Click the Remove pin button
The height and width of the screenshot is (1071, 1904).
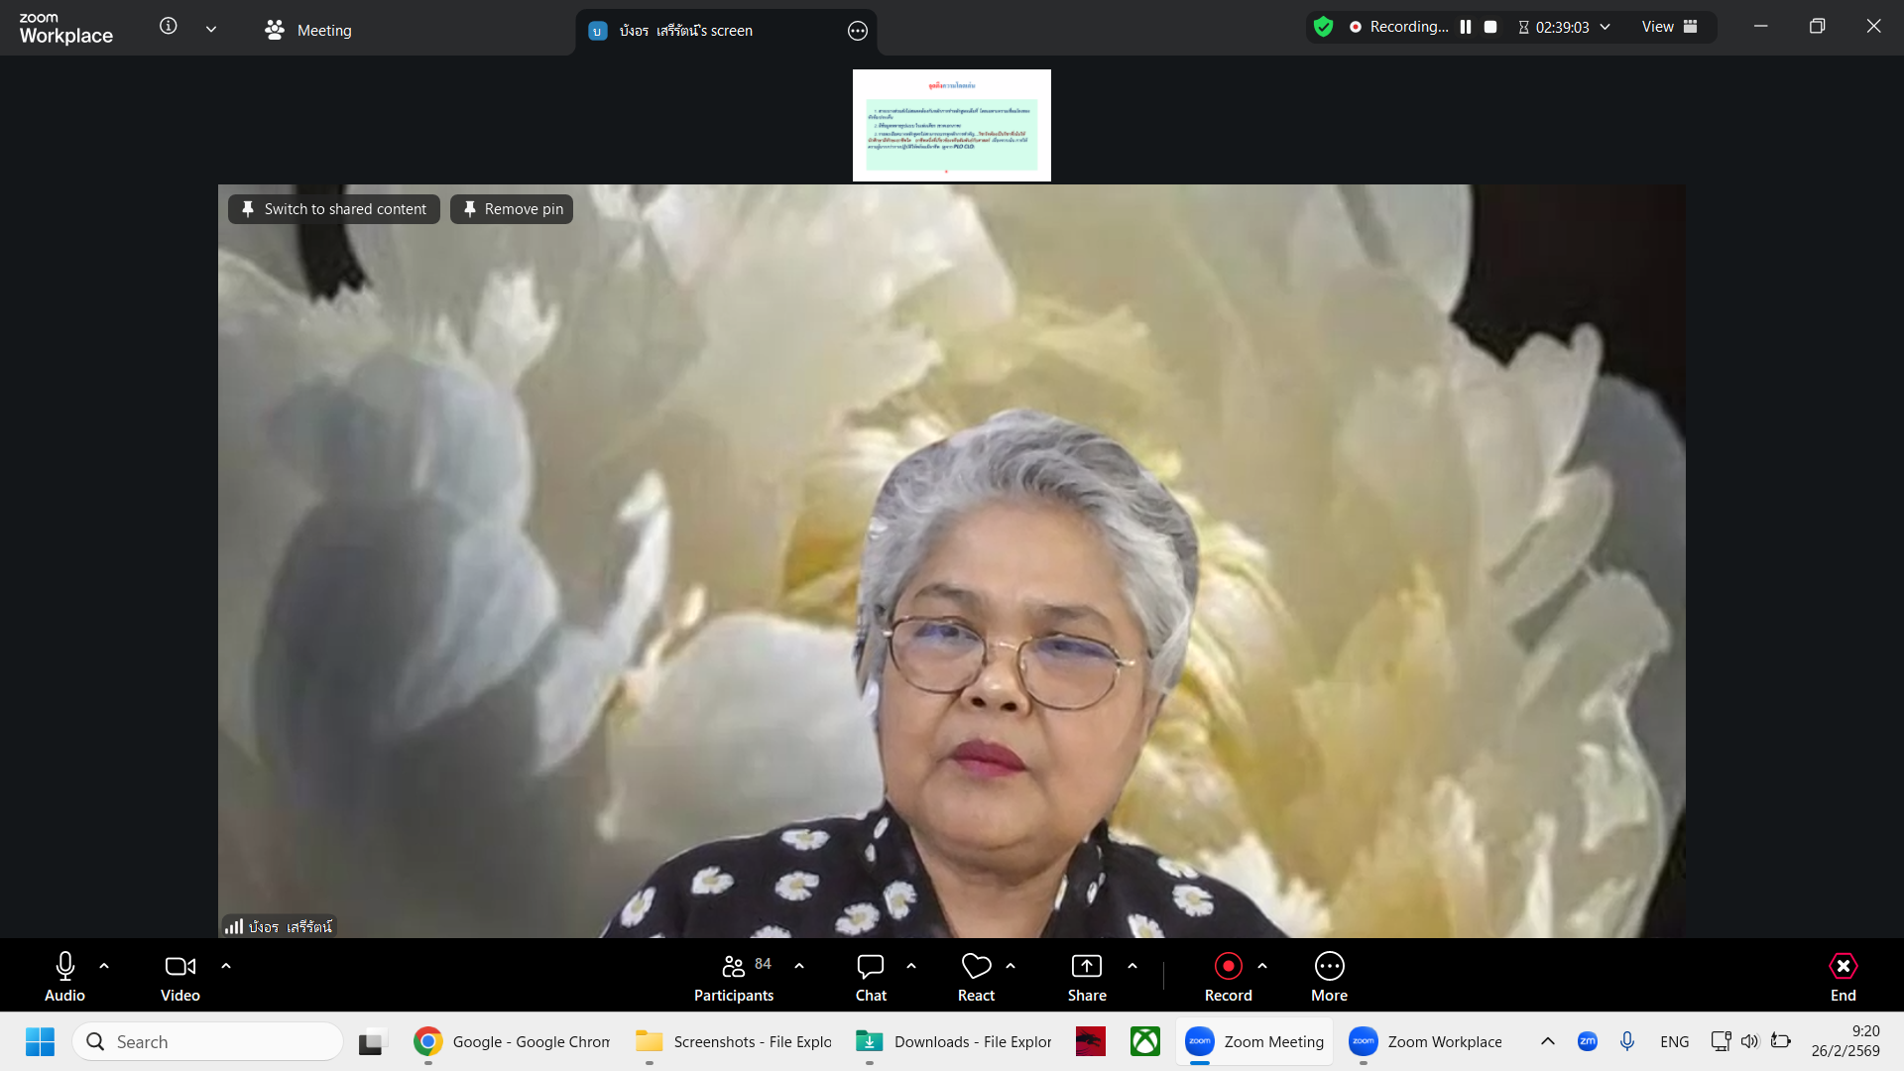[x=512, y=209]
